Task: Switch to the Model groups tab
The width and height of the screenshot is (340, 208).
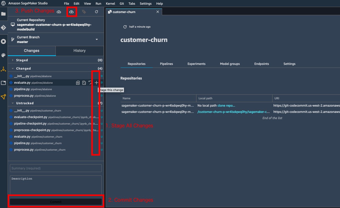Action: pos(230,64)
